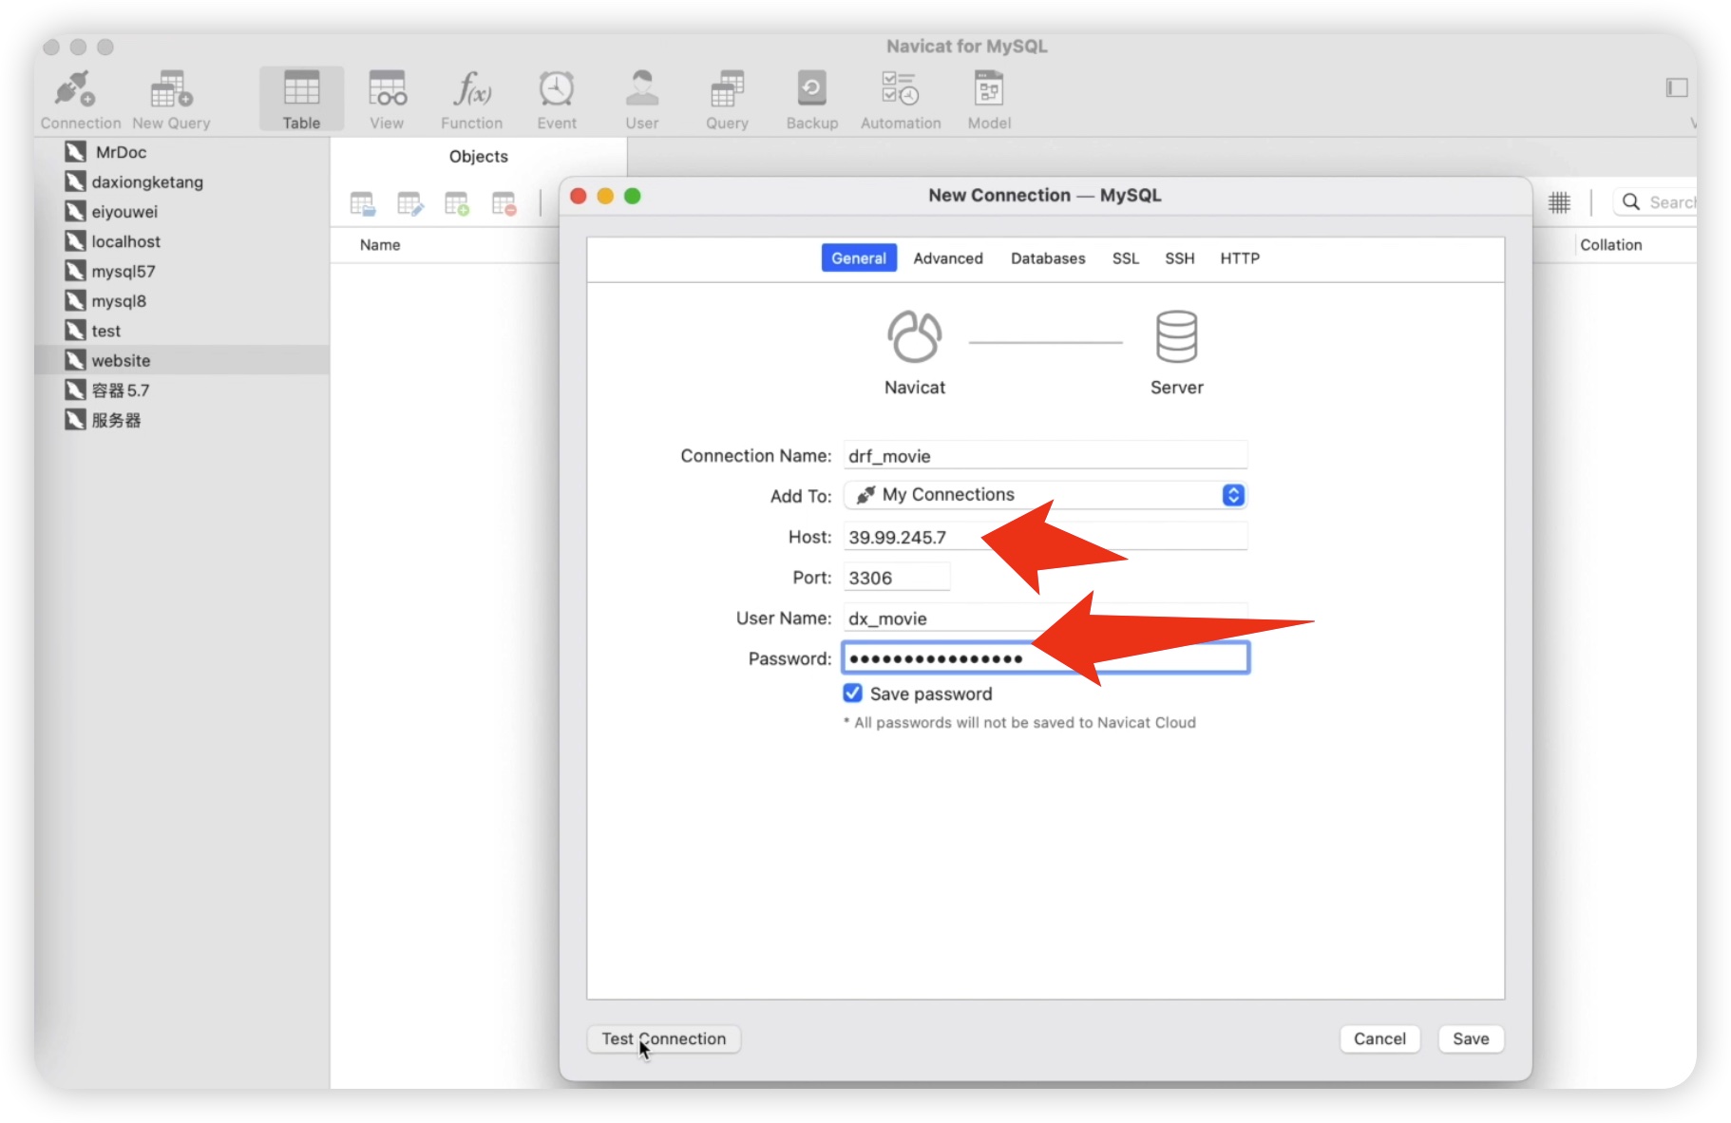Switch to the Advanced tab
1731x1123 pixels.
click(948, 258)
